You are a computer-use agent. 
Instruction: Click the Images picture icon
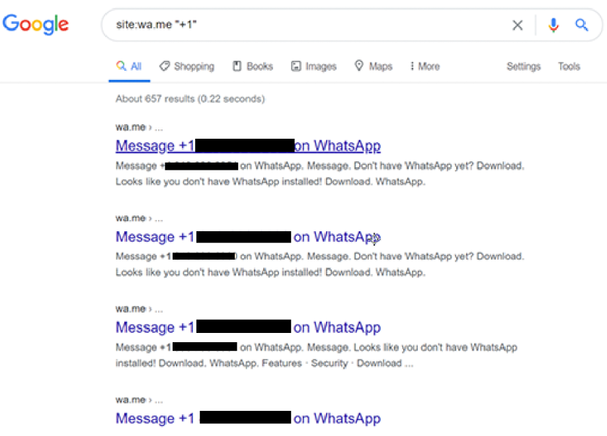[296, 66]
